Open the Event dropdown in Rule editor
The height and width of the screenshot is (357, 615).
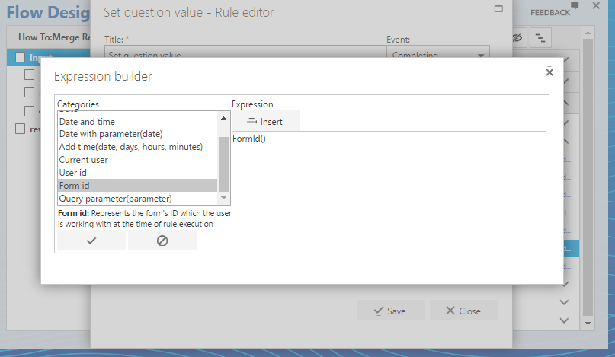coord(438,52)
